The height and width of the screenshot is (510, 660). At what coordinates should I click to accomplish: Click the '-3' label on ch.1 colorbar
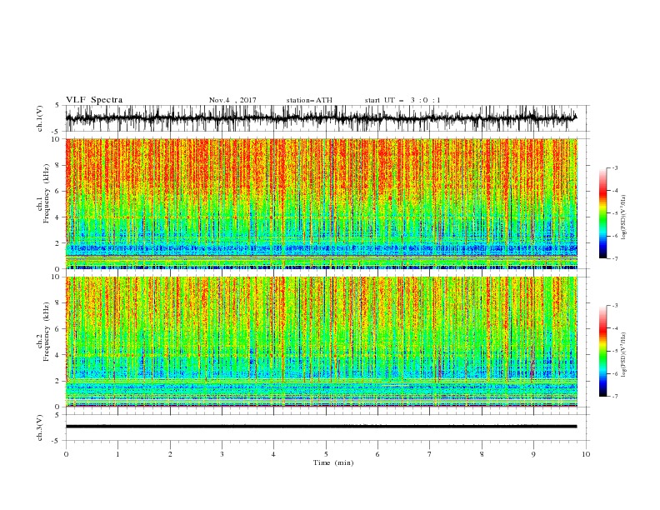coord(614,167)
